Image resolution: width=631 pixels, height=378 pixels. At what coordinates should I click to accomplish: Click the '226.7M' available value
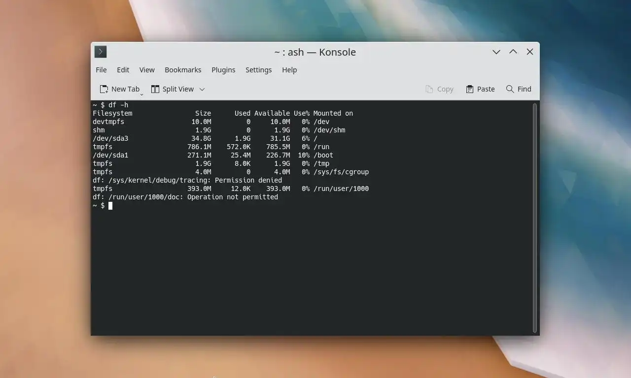click(x=278, y=155)
